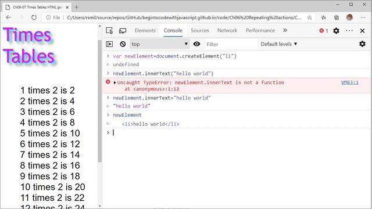The image size is (372, 209).
Task: Open the Collections icon
Action: tap(337, 17)
